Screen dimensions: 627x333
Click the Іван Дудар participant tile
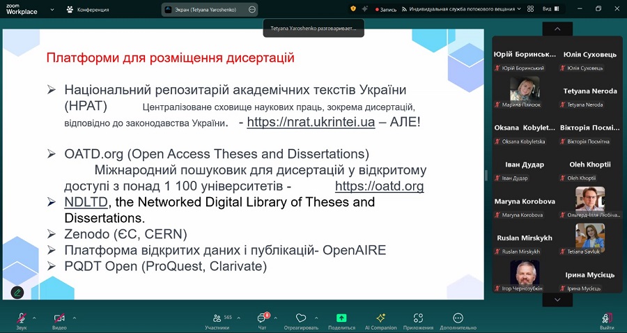(524, 164)
